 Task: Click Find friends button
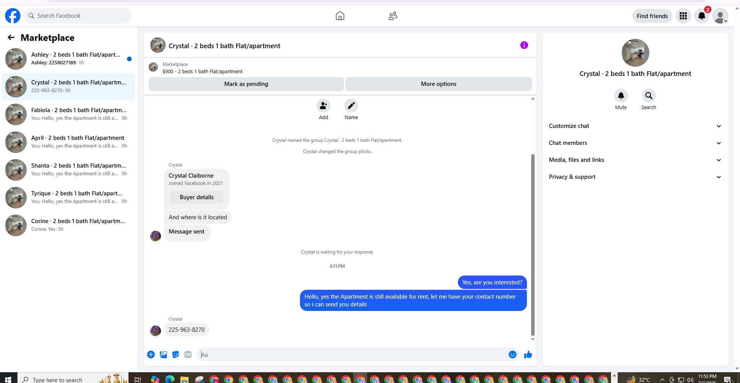[652, 16]
